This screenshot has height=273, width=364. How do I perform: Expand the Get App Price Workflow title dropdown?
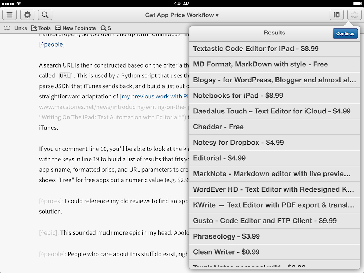click(182, 15)
